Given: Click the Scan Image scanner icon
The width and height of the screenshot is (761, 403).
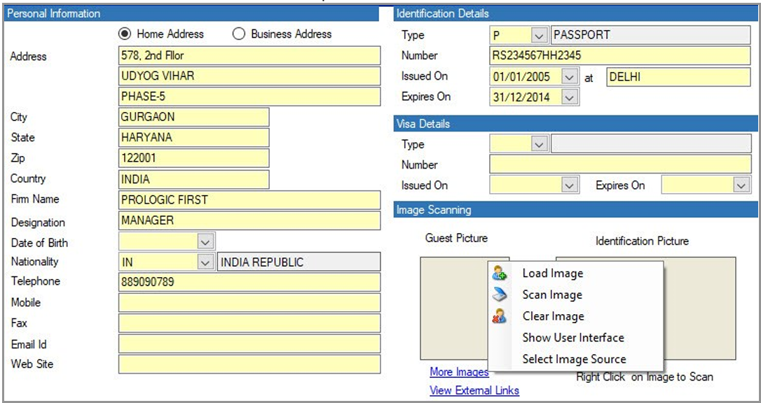Looking at the screenshot, I should [x=500, y=295].
